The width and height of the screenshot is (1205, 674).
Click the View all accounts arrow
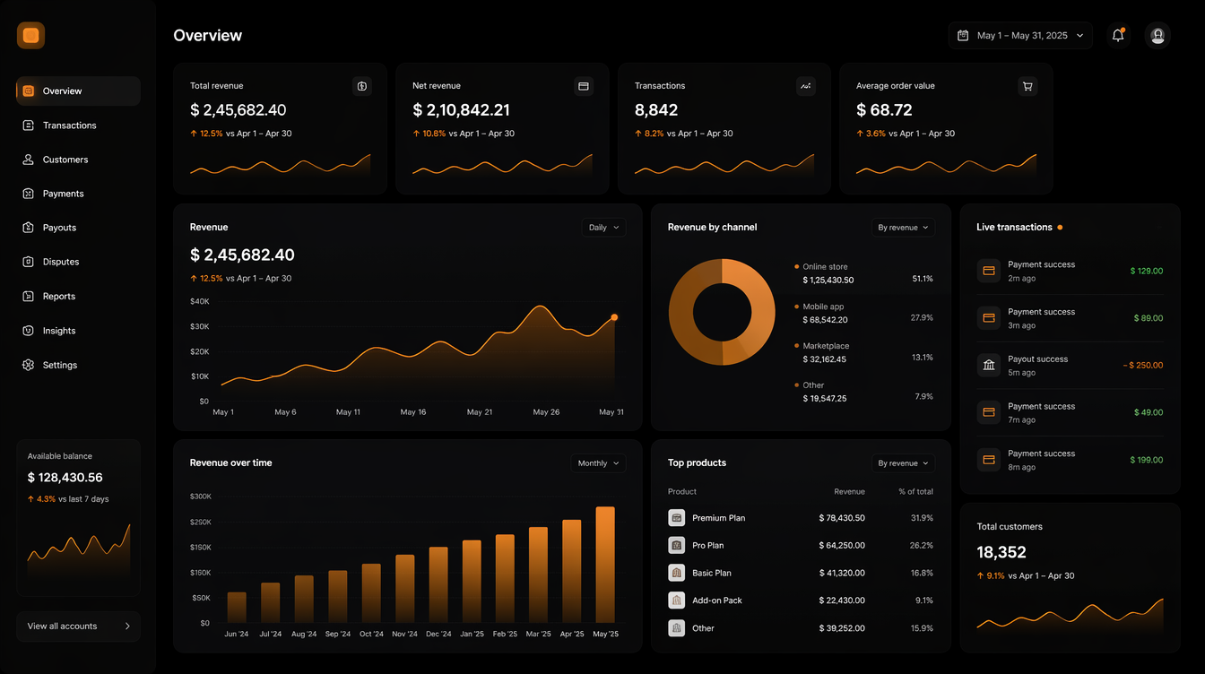pos(127,626)
